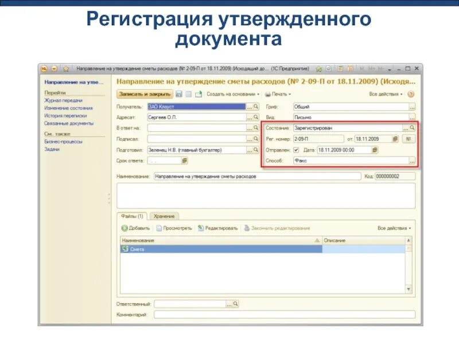Click the green plus Добавить icon

(125, 228)
